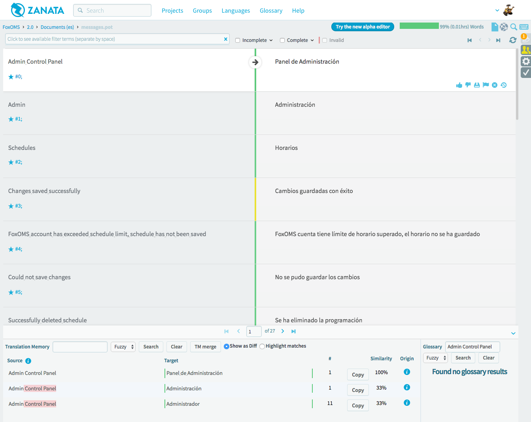Open search and replace magnifier icon
The width and height of the screenshot is (531, 422).
pos(514,27)
